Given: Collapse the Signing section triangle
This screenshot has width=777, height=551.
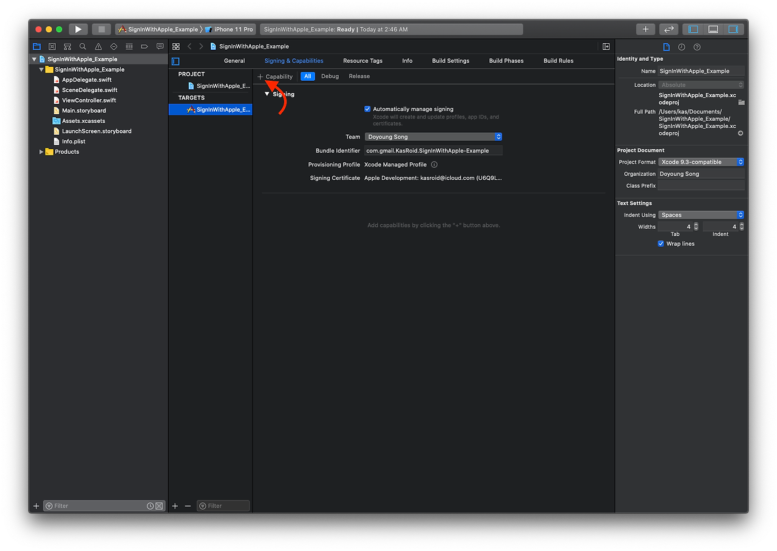Looking at the screenshot, I should click(267, 94).
